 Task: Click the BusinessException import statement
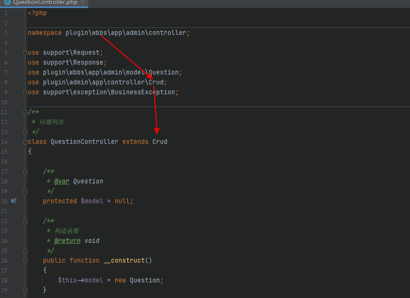[103, 92]
